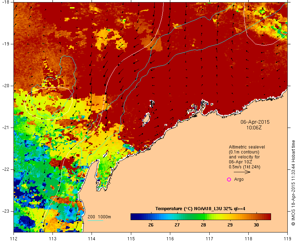Click the '06-Apr 10Z' legend line
This screenshot has height=241, width=298.
(241, 162)
